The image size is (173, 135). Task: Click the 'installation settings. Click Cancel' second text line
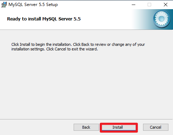(x=55, y=49)
